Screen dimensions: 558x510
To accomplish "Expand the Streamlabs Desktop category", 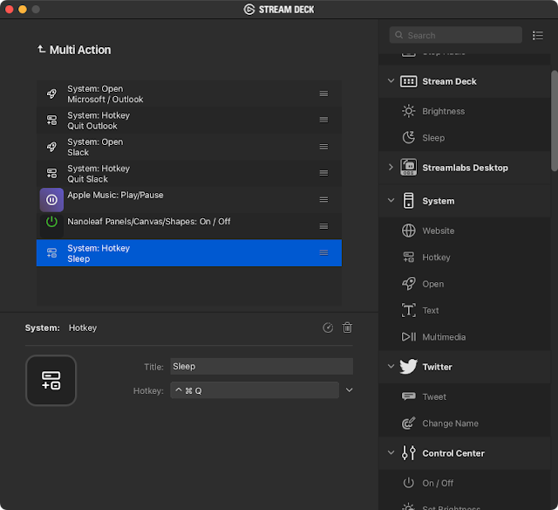I will [x=391, y=167].
